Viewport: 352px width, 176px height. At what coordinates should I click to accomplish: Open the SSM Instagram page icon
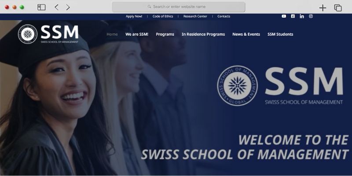pos(311,16)
